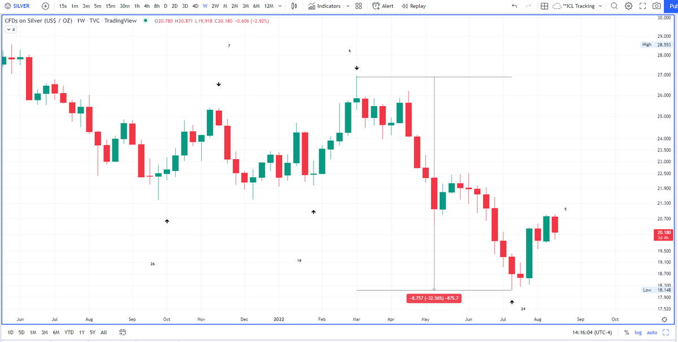Set date range to 5D
678x342 pixels.
coord(21,333)
